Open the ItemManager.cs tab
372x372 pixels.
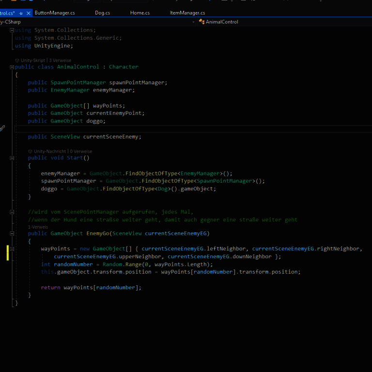tap(187, 13)
